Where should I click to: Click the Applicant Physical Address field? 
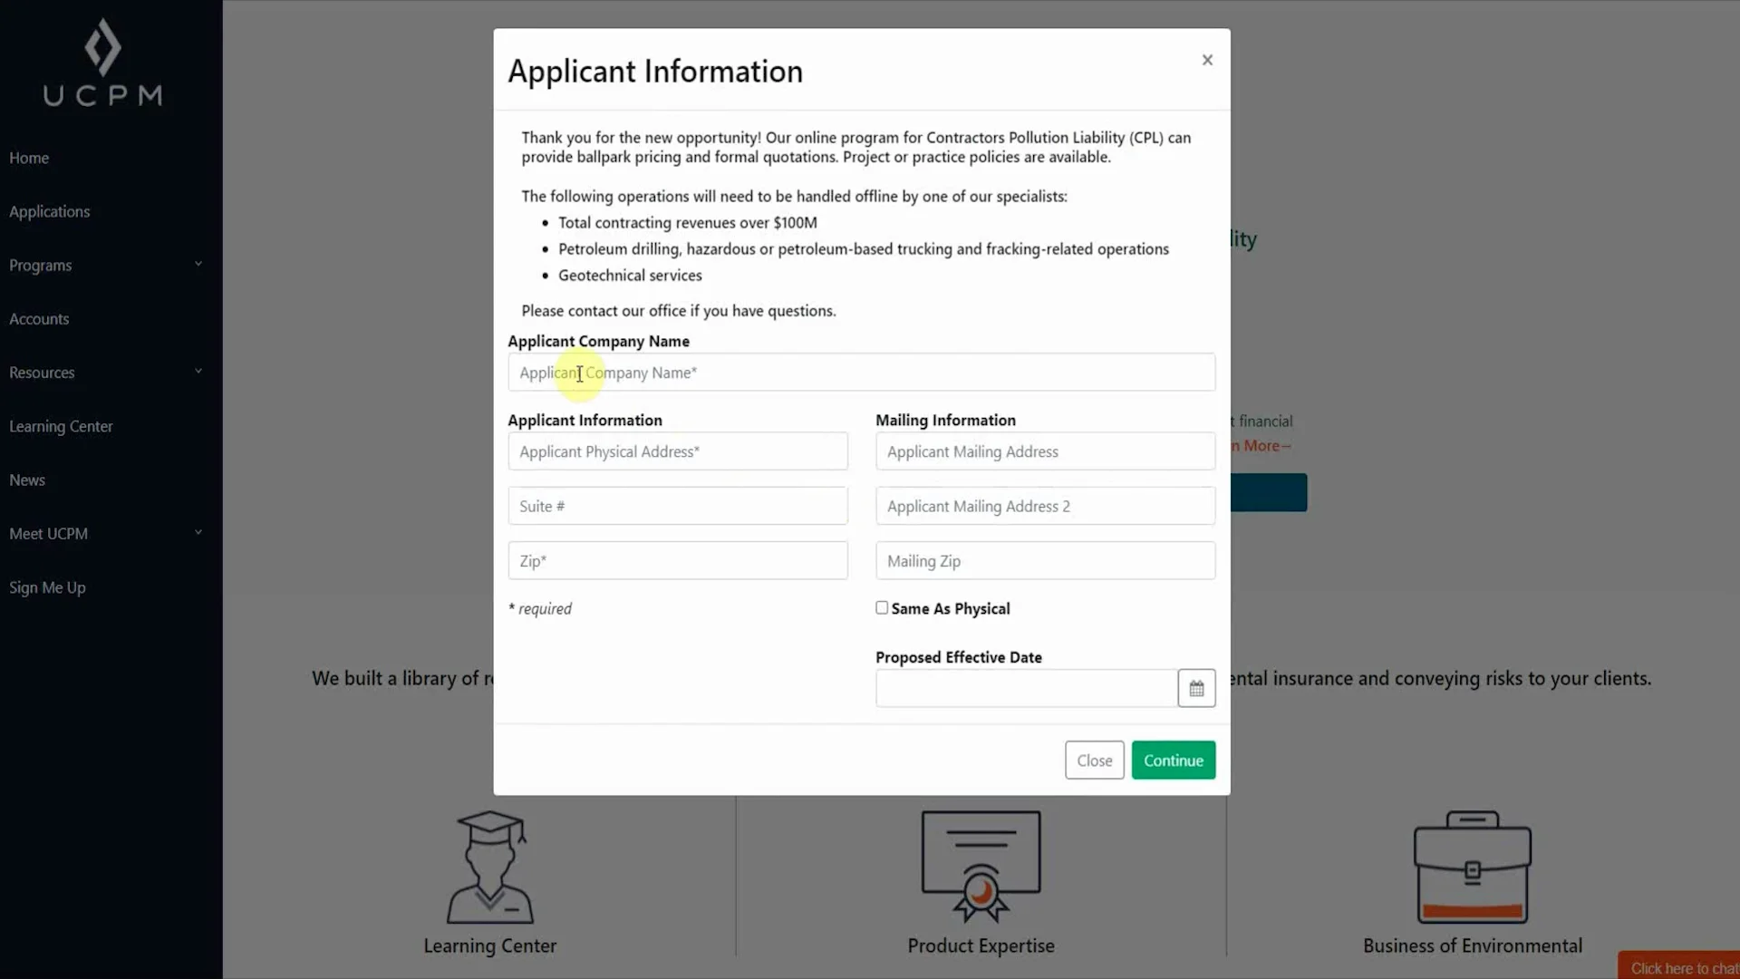pos(677,451)
